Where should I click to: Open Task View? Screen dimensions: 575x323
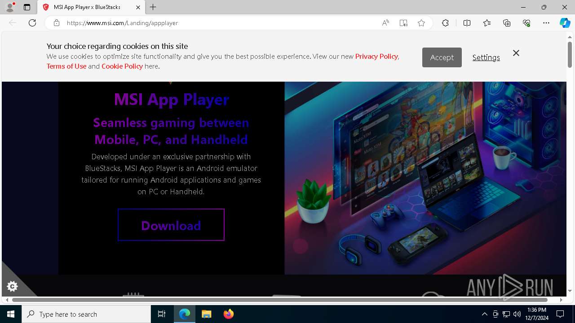pyautogui.click(x=162, y=314)
